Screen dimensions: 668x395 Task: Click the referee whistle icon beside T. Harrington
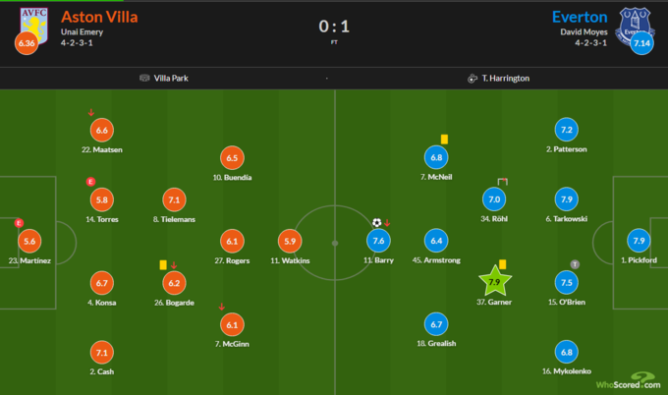[x=473, y=78]
